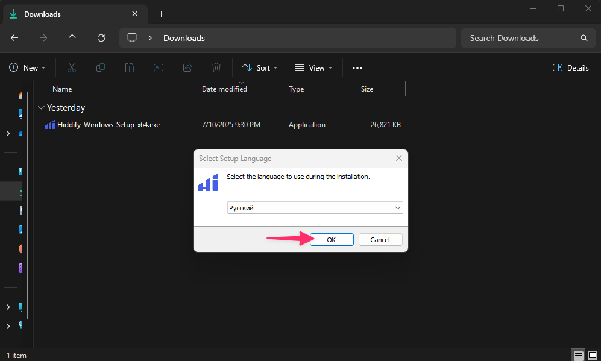Click the Share icon in toolbar
601x361 pixels.
(x=187, y=68)
